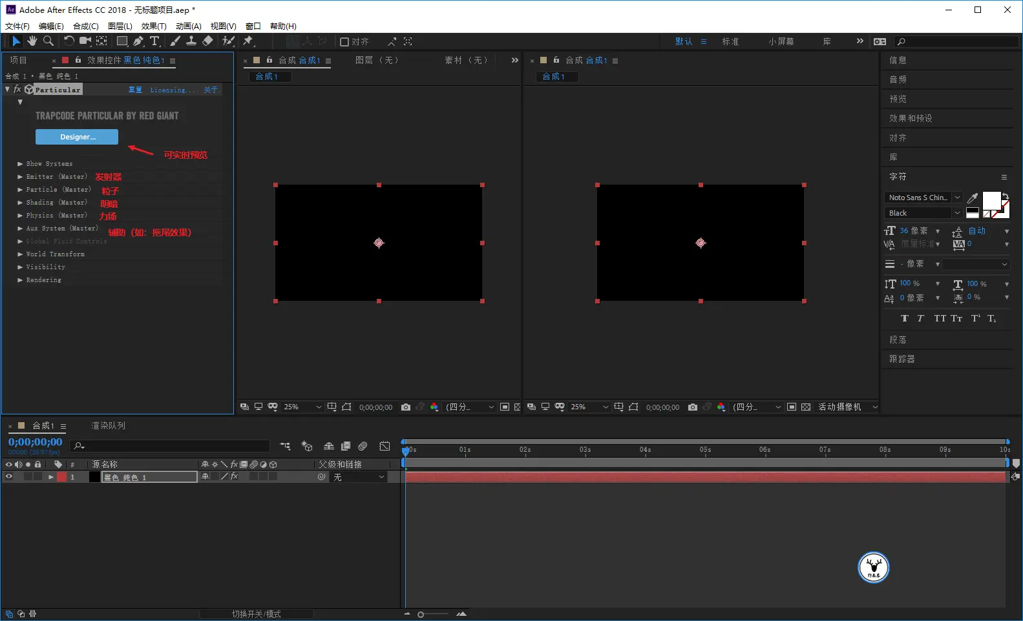Select the Brush tool
Screen dimensions: 1023x621
175,41
